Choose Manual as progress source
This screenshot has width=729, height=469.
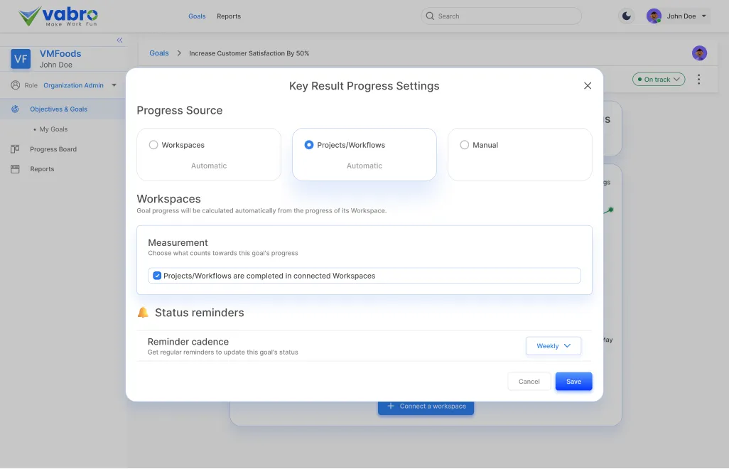coord(464,144)
